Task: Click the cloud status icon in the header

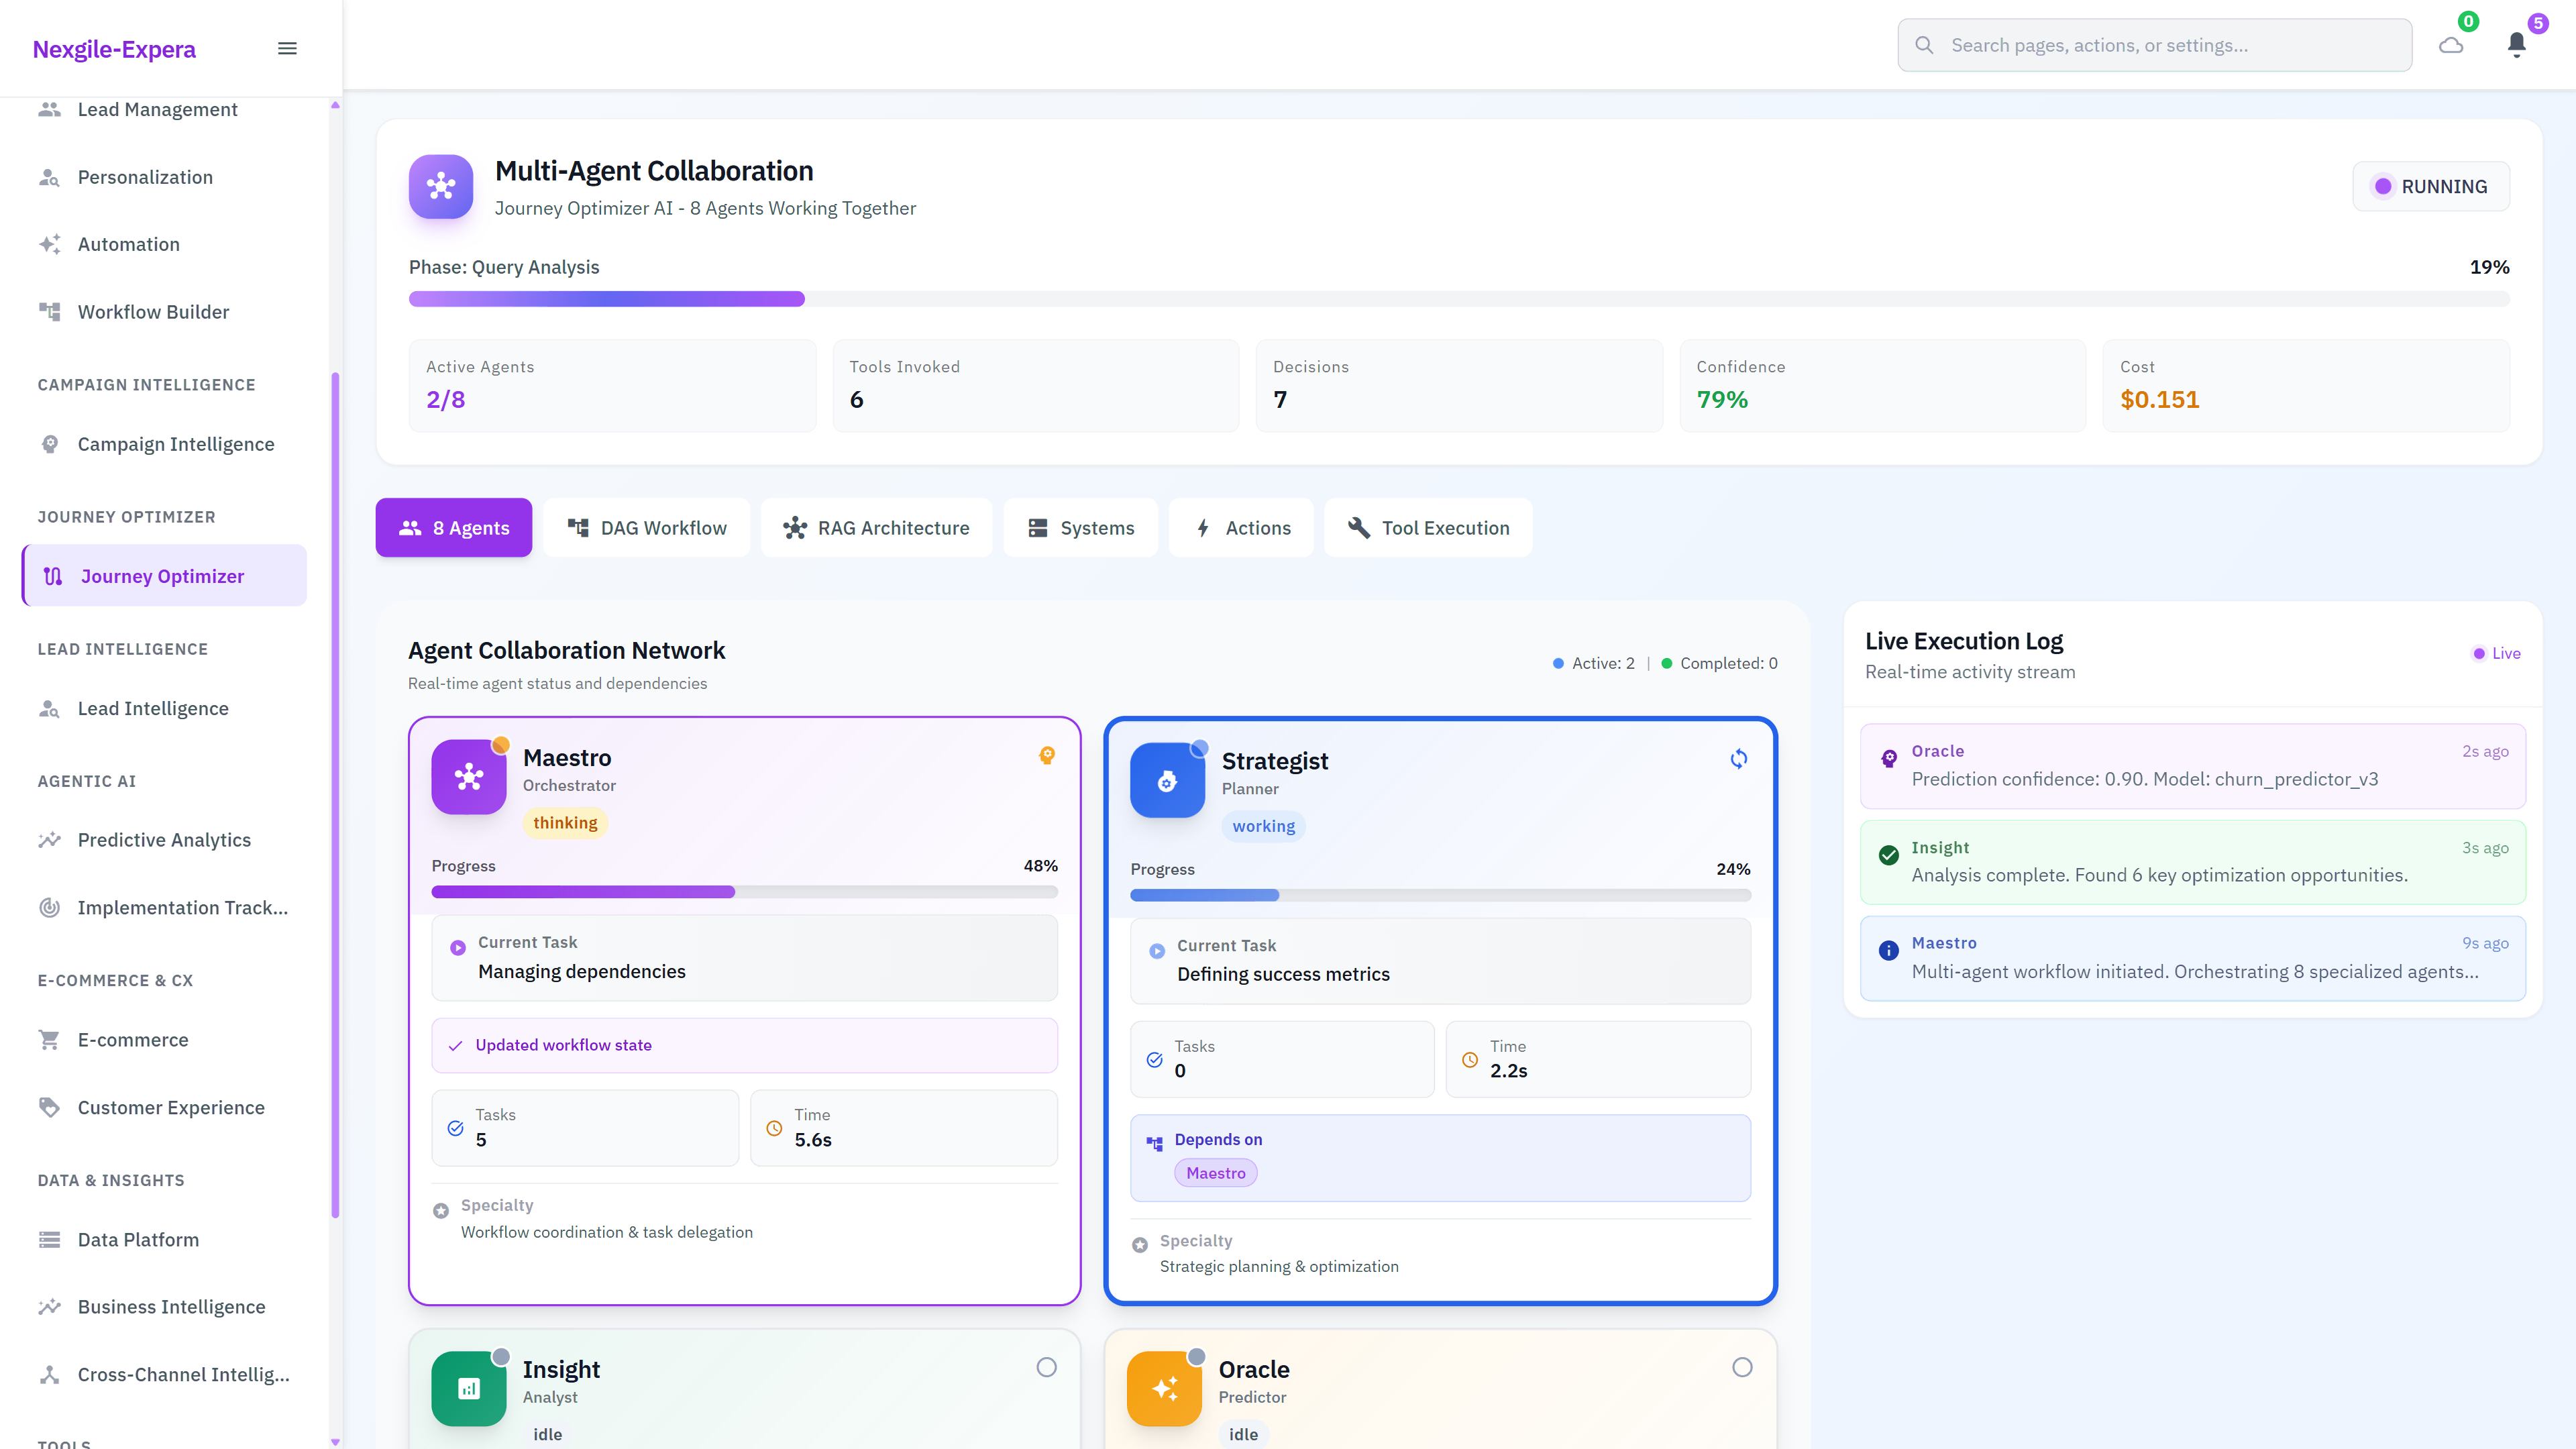Action: point(2450,45)
